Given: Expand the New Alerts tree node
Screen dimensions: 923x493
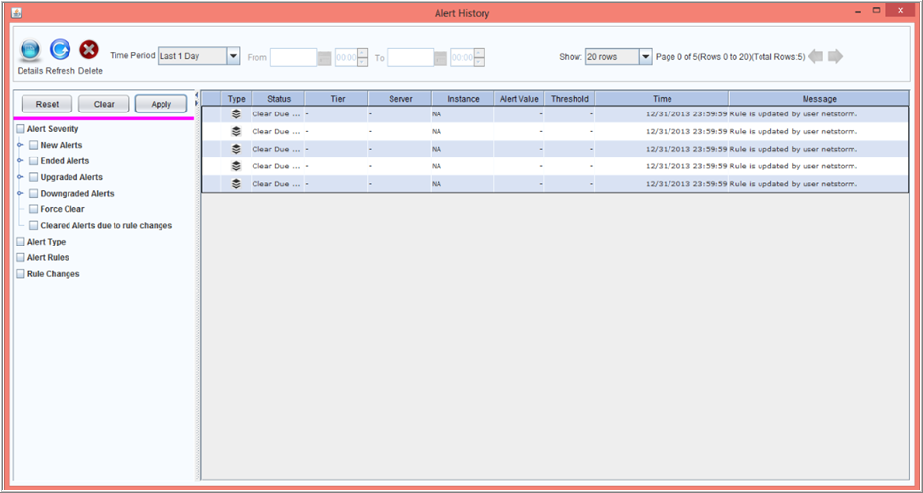Looking at the screenshot, I should [x=20, y=146].
